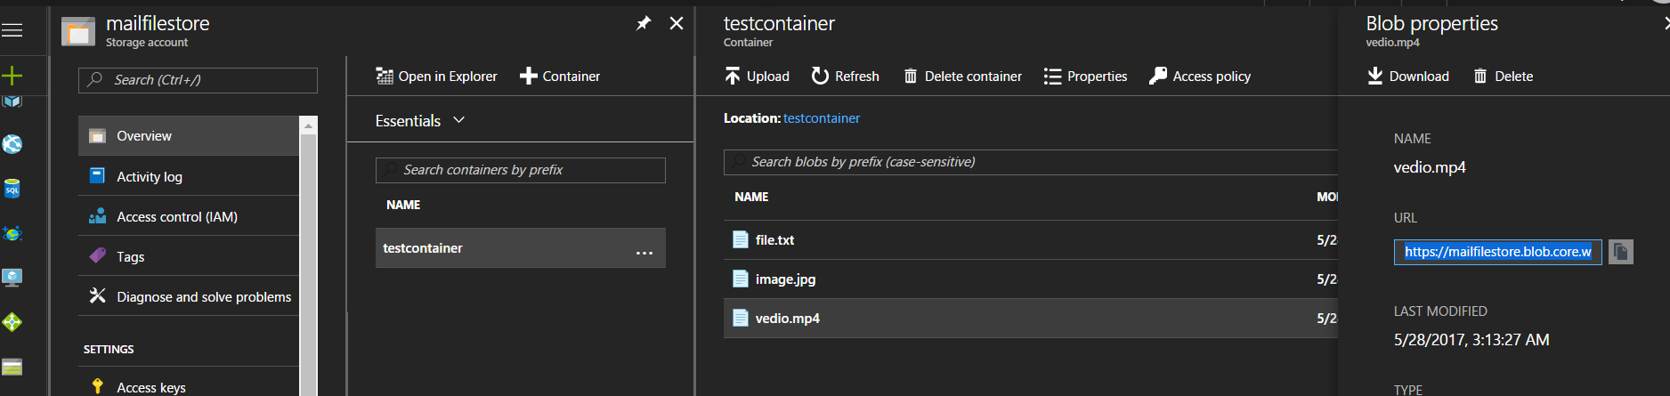The height and width of the screenshot is (396, 1670).
Task: Open the green diamond icon in the sidebar
Action: tap(12, 322)
